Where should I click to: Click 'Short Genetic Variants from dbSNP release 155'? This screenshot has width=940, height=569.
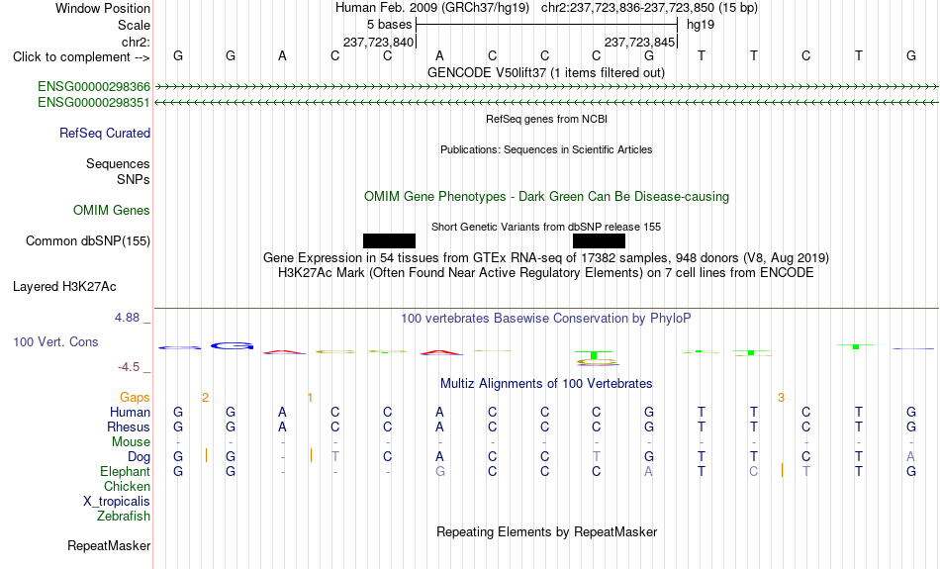(546, 228)
